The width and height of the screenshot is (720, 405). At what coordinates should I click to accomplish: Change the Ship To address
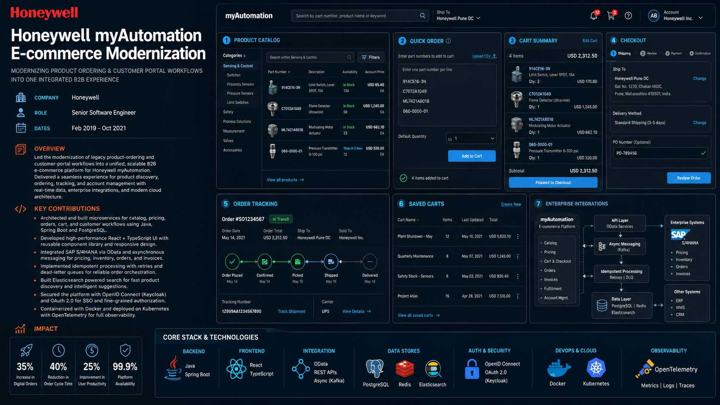(x=699, y=79)
